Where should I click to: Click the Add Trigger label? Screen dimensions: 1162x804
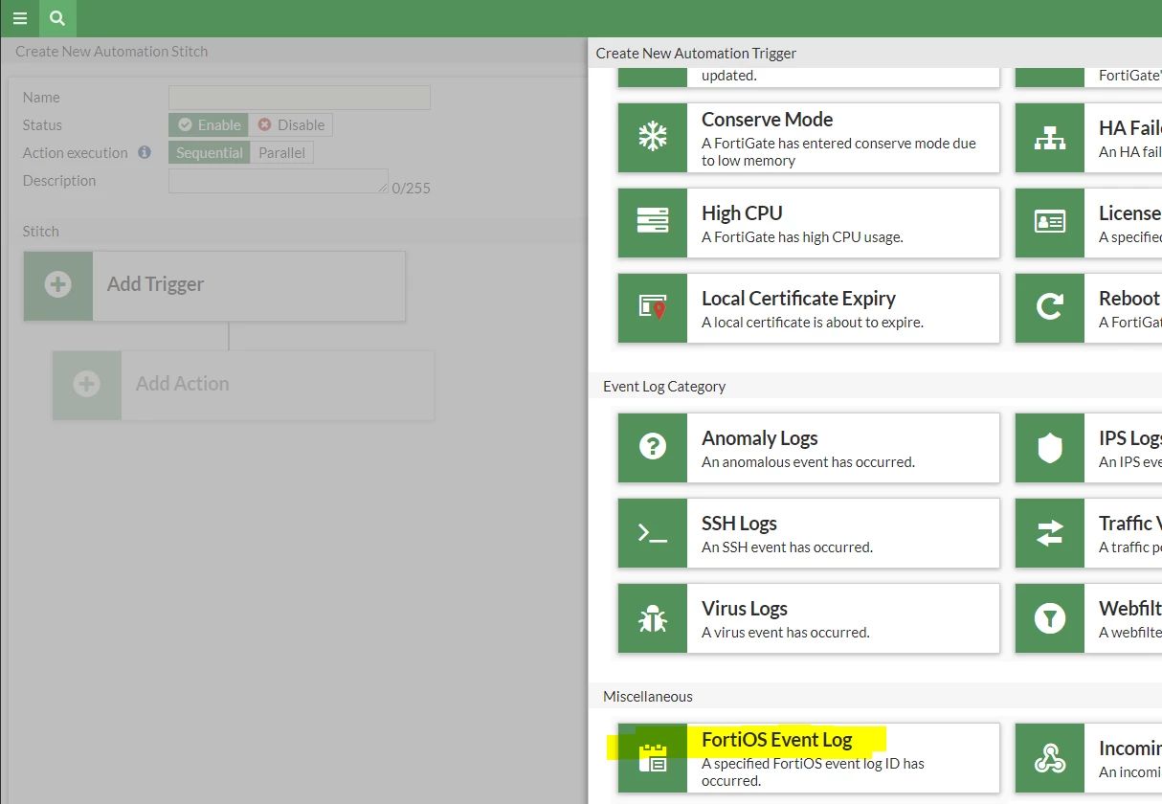coord(155,284)
